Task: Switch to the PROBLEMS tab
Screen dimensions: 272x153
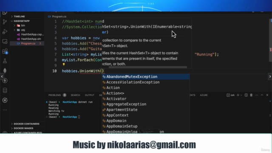Action: coord(54,95)
